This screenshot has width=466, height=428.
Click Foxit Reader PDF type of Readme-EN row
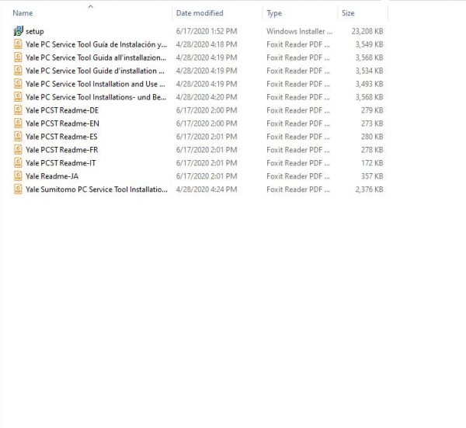coord(297,124)
